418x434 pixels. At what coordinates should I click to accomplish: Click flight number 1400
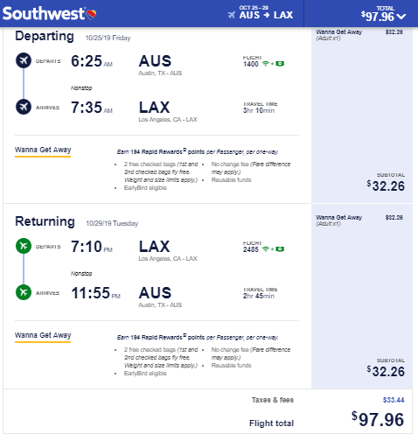tap(251, 64)
